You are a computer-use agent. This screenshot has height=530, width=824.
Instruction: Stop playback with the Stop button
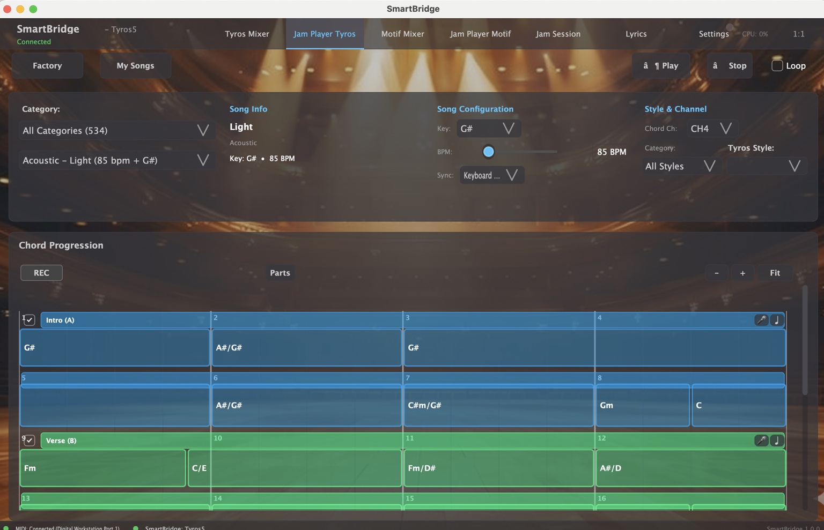(730, 66)
